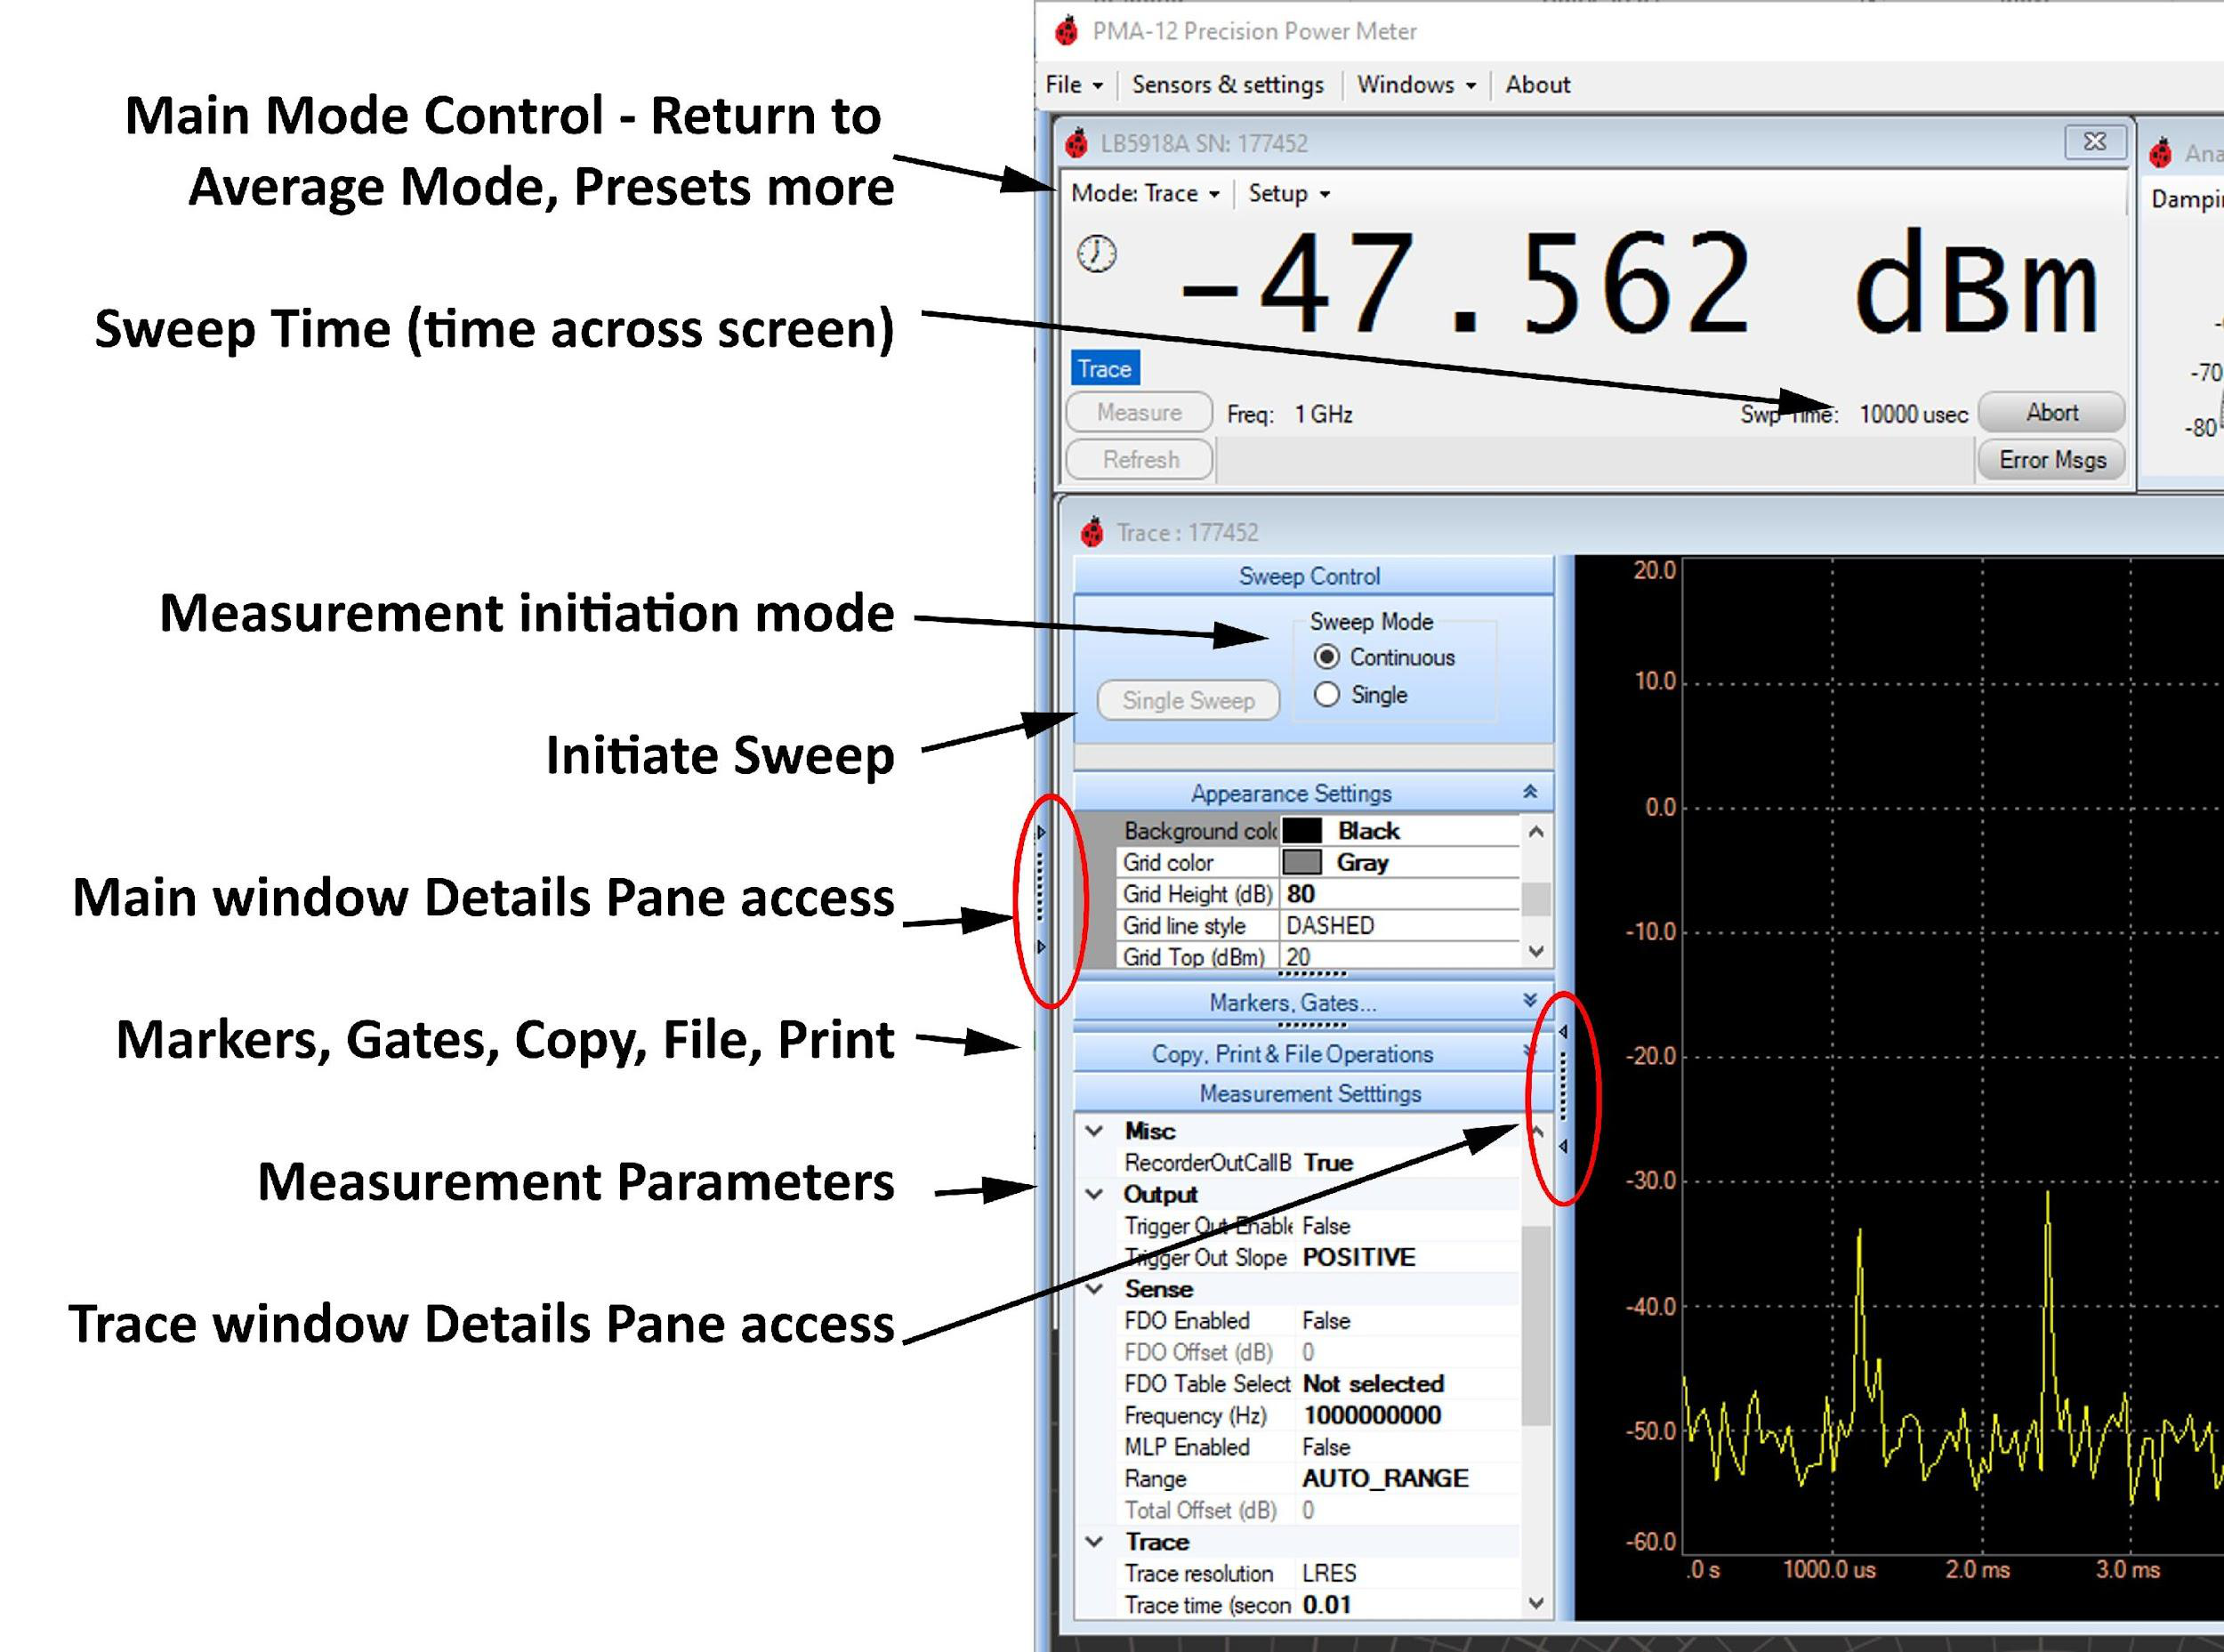Click the ladybug icon of the LB5918A sensor window

tap(1076, 144)
